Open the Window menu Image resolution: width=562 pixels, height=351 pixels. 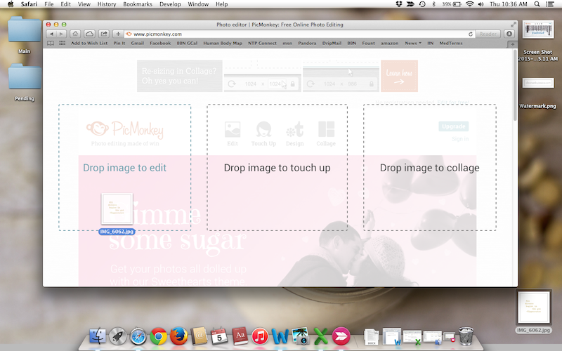coord(198,4)
